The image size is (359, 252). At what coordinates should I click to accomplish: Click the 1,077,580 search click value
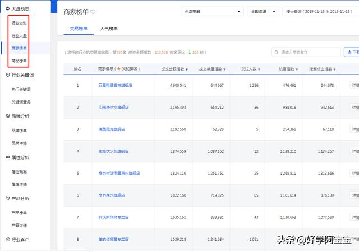[x=325, y=217]
